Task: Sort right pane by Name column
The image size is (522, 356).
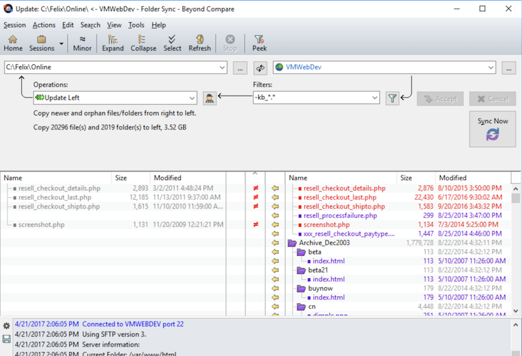Action: (x=341, y=177)
